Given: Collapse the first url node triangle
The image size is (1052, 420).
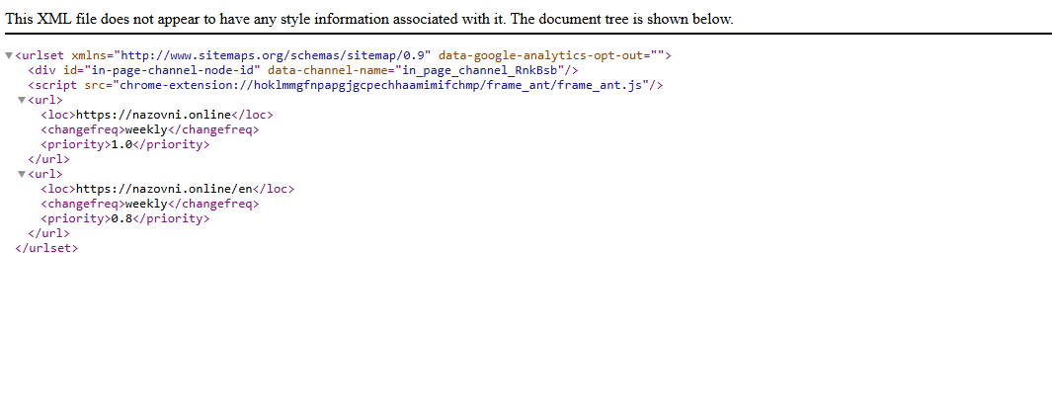Looking at the screenshot, I should 22,100.
